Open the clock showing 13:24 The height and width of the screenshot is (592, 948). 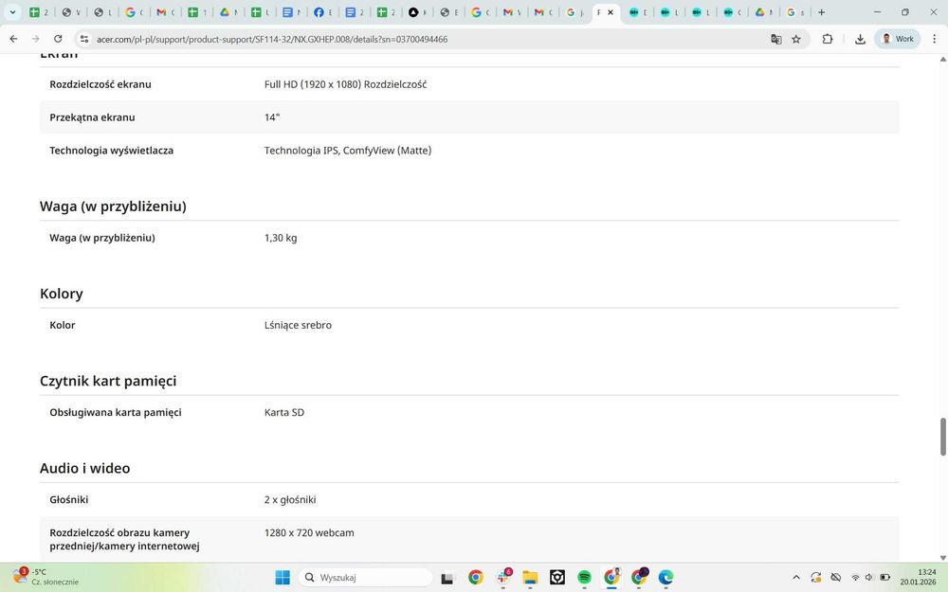coord(918,577)
